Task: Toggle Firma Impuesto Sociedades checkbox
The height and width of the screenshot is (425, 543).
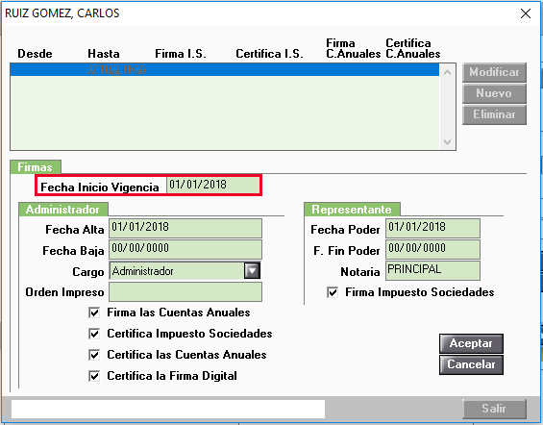Action: [x=333, y=292]
